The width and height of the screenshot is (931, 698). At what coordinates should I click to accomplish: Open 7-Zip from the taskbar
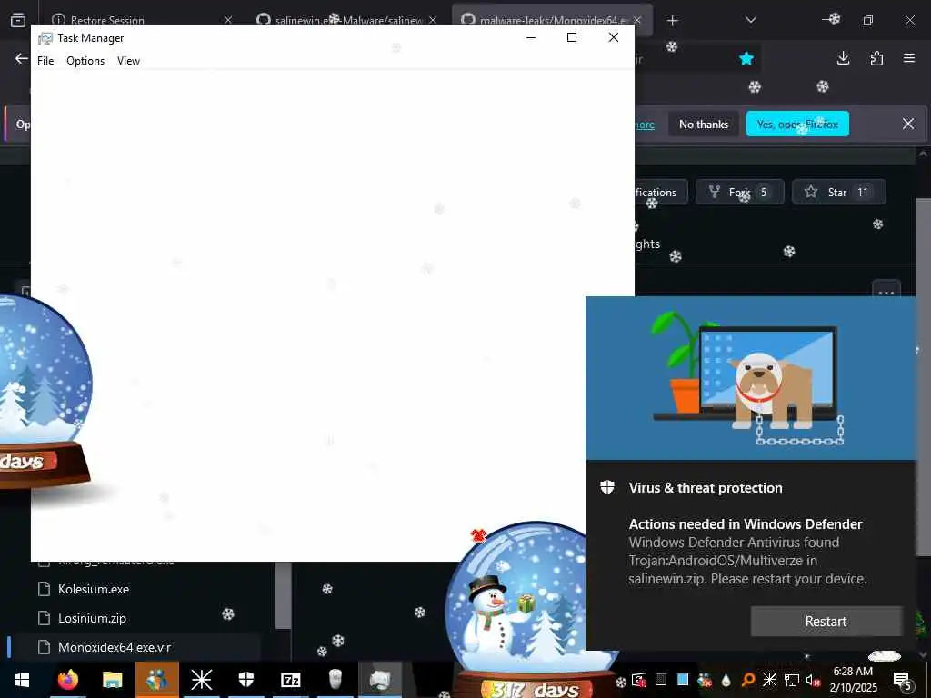tap(290, 680)
